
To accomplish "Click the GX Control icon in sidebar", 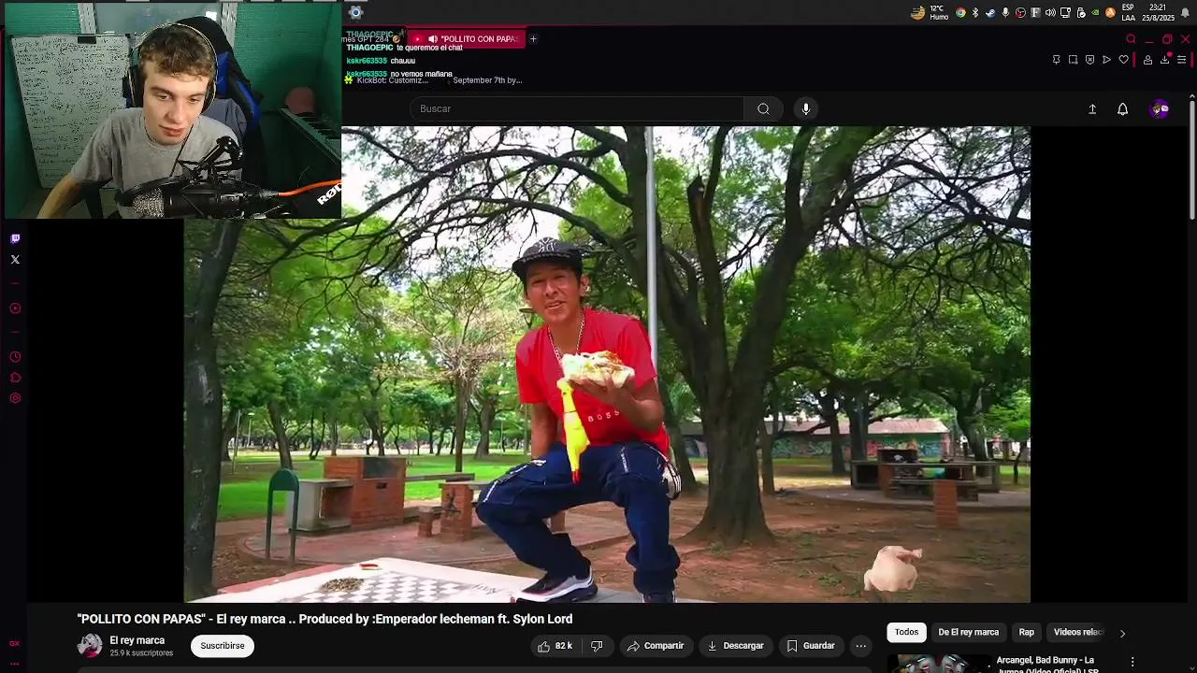I will [x=14, y=643].
